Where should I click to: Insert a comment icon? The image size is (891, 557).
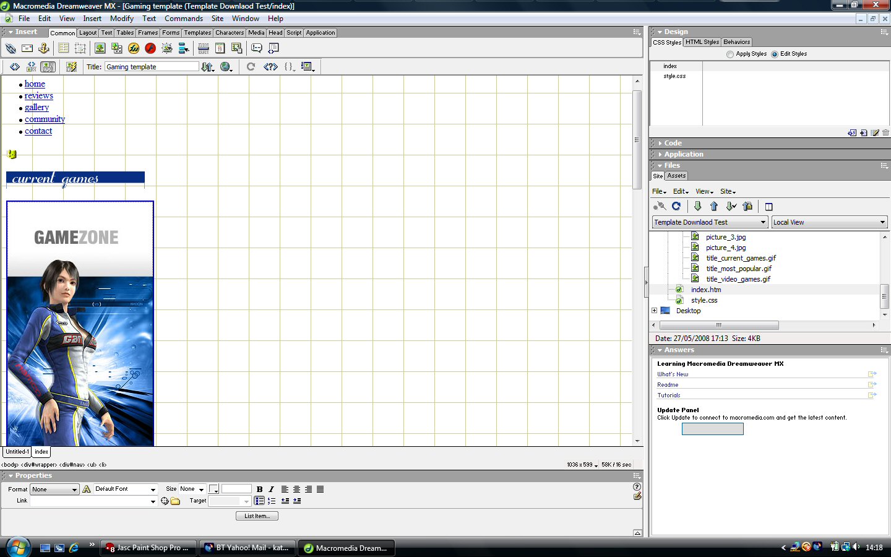tap(257, 48)
